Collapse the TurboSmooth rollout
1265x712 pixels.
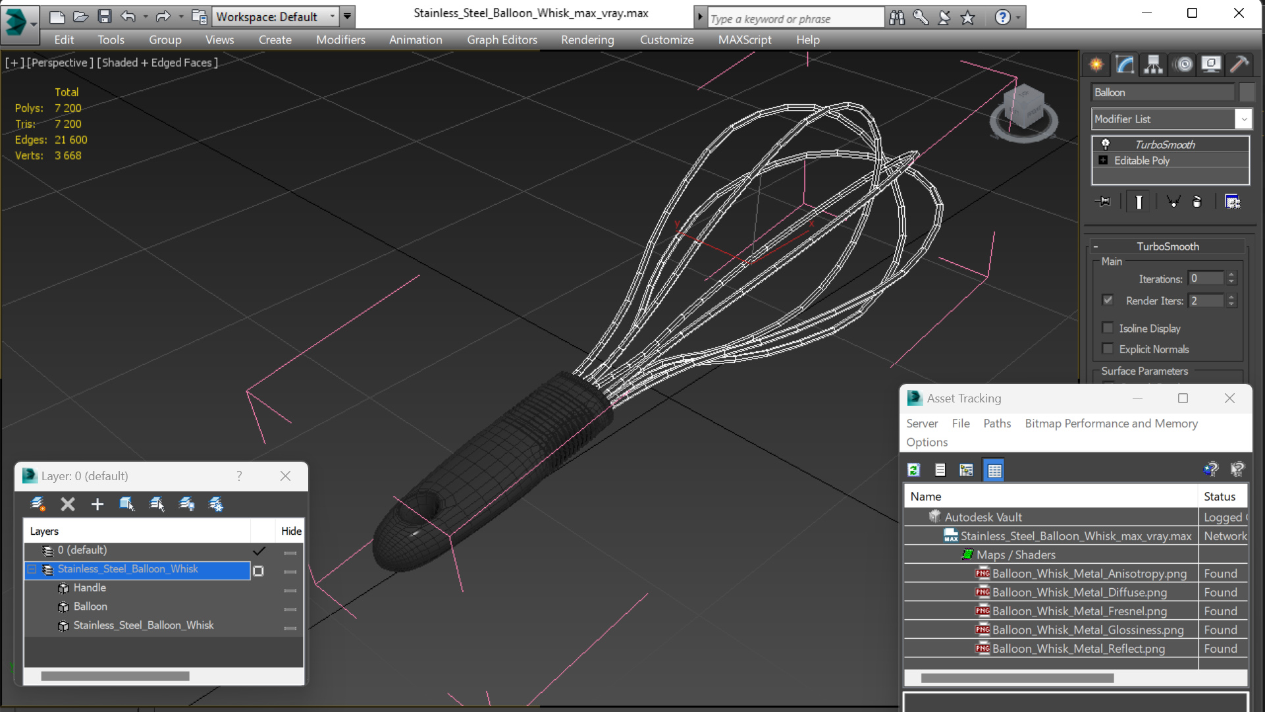click(1096, 246)
